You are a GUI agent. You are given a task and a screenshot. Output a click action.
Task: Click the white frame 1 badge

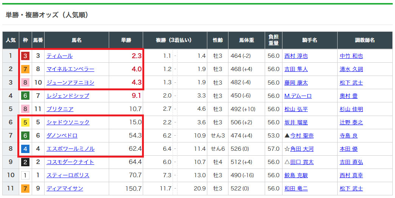click(25, 175)
